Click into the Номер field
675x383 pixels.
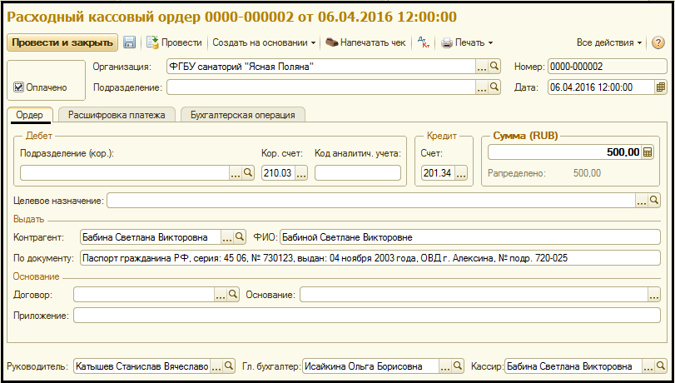tap(607, 67)
